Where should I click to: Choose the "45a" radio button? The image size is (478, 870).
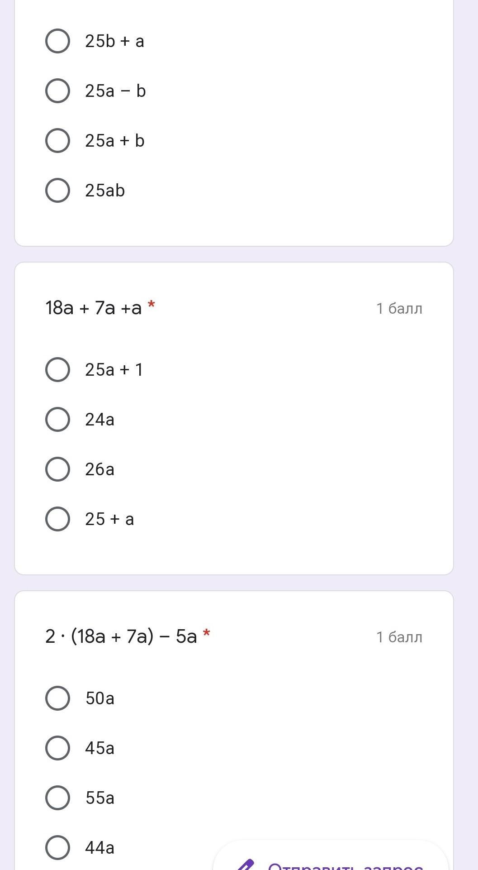[57, 748]
